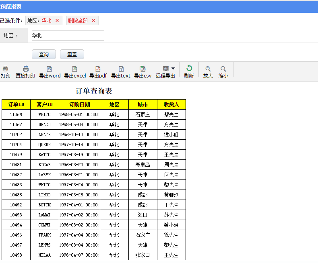Export report using 导出excel icon

point(74,69)
